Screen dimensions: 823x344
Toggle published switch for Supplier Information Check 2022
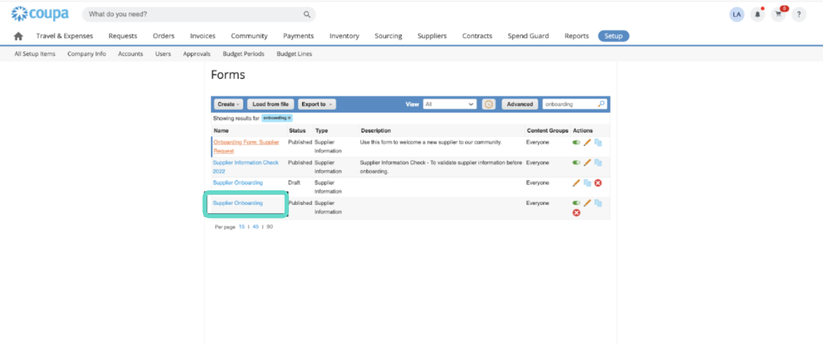576,163
